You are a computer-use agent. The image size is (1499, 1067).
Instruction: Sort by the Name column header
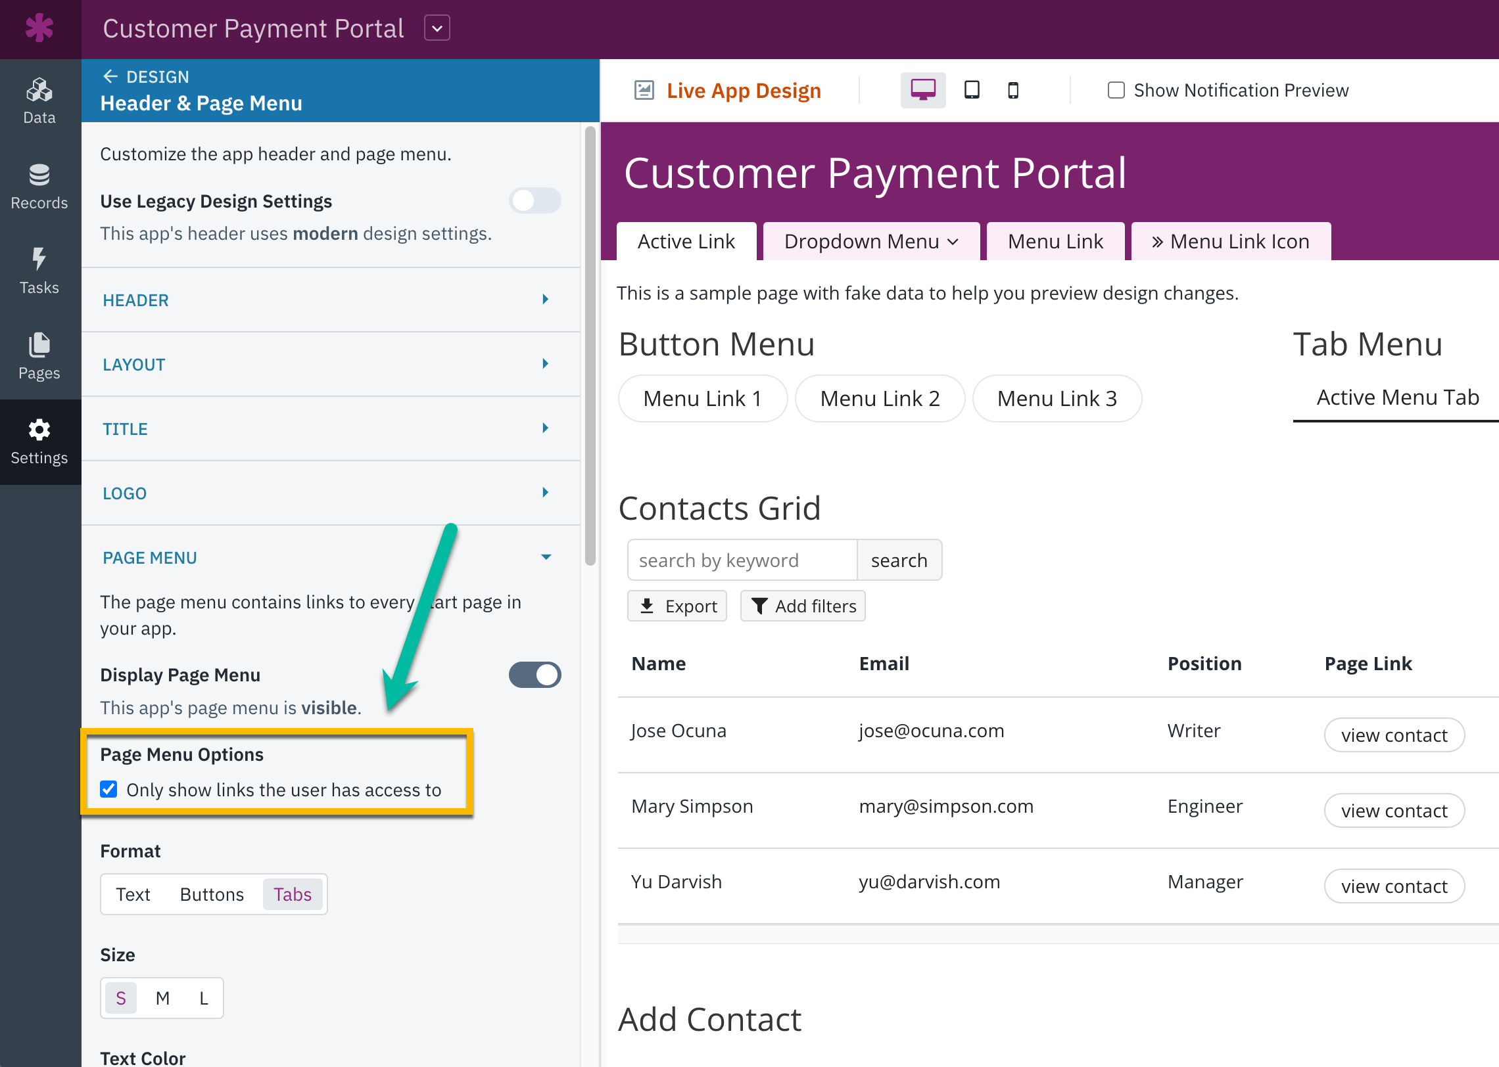click(659, 664)
